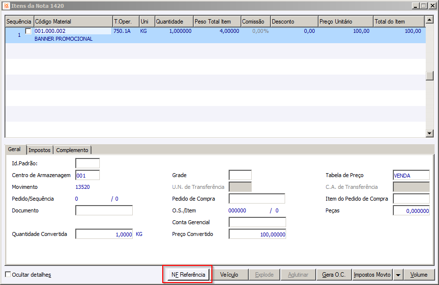Tick the checkbox beside material 001.000.002

pos(28,31)
